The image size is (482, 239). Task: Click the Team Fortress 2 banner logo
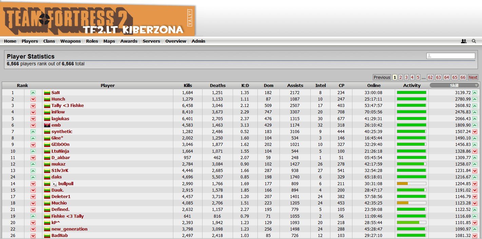[x=98, y=20]
